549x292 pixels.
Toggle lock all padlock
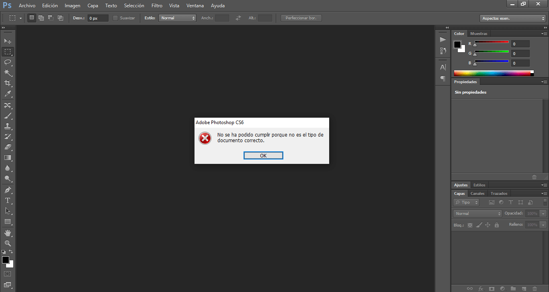click(x=497, y=225)
